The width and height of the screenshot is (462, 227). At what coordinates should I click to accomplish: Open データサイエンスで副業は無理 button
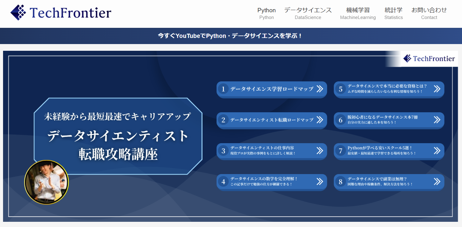pos(389,182)
